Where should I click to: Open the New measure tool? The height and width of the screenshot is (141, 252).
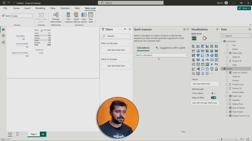(68, 17)
